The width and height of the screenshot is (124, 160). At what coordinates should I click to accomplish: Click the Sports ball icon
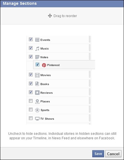37,110
